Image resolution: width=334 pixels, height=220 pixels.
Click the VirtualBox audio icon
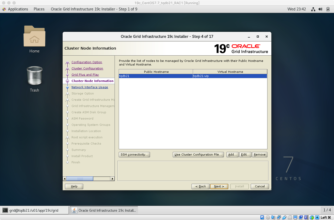tap(273, 217)
